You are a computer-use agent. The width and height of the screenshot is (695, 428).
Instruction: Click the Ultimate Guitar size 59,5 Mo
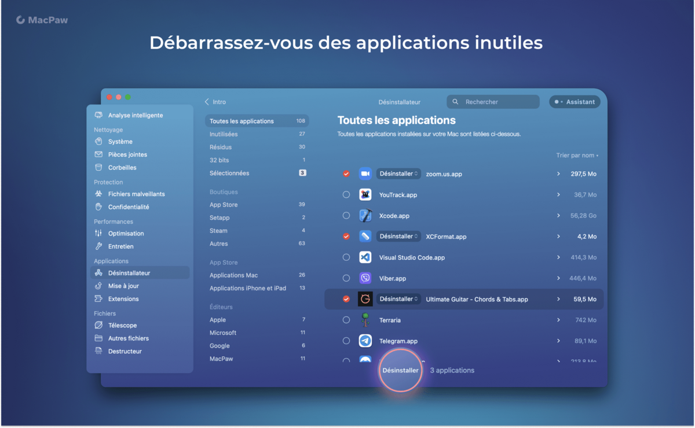[x=585, y=299]
